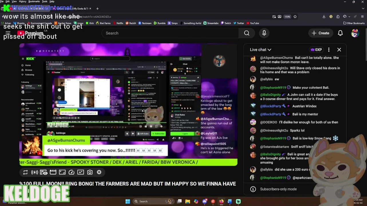The width and height of the screenshot is (367, 206).
Task: Click the 'Bali is my mentor' chat message
Action: (295, 114)
